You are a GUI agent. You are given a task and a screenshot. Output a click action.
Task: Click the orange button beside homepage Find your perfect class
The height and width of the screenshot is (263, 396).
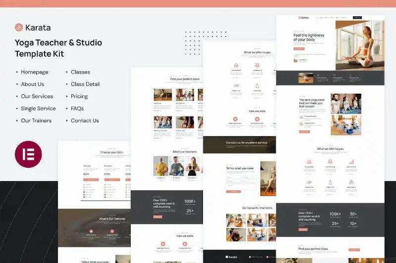354,250
